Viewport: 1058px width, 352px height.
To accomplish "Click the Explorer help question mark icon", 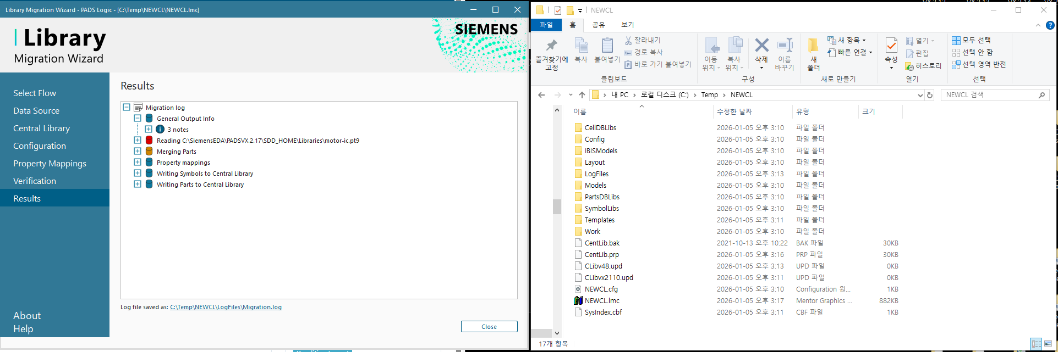I will 1050,25.
